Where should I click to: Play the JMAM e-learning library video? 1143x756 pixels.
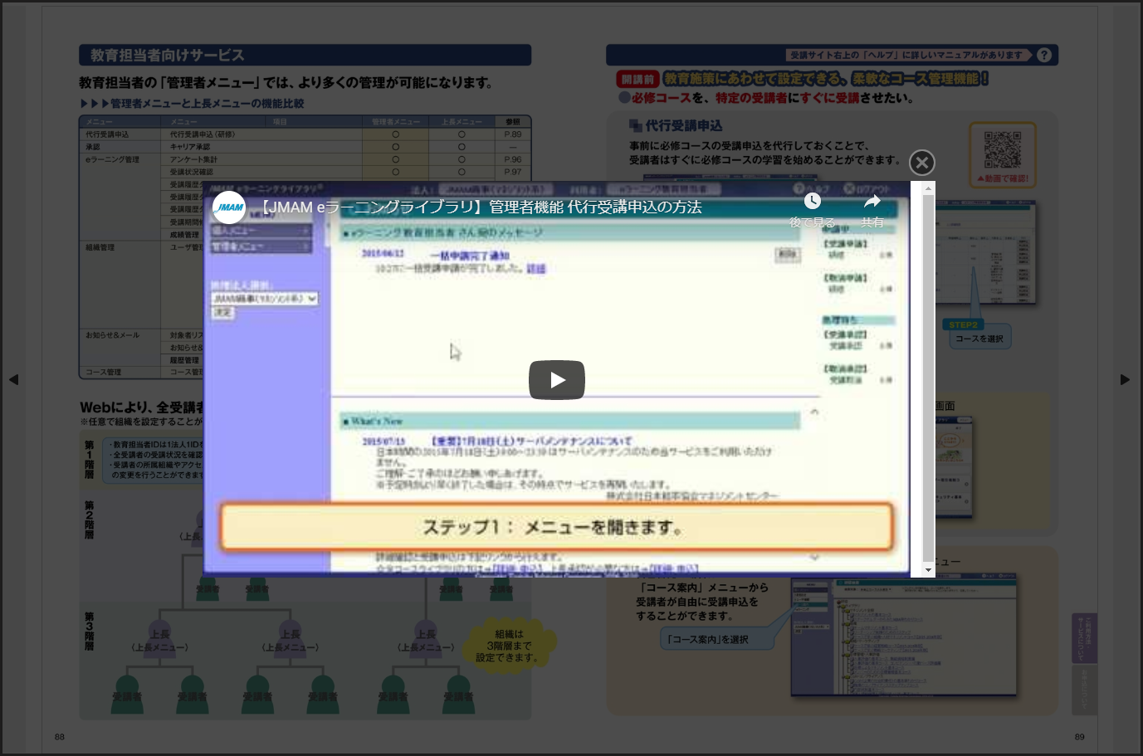coord(557,380)
